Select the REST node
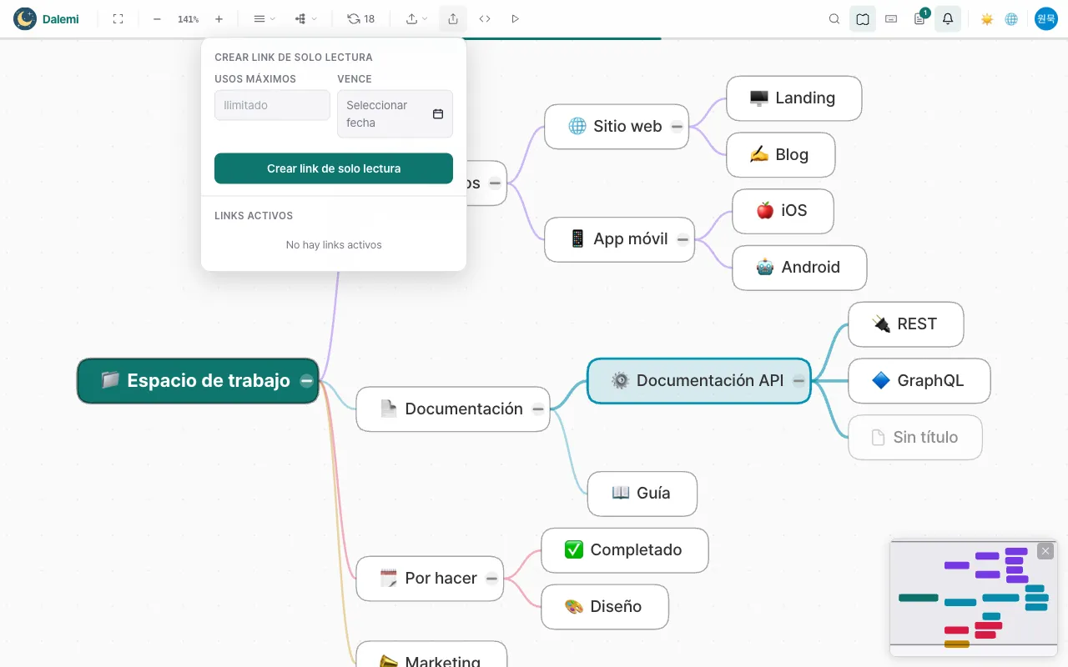 906,324
